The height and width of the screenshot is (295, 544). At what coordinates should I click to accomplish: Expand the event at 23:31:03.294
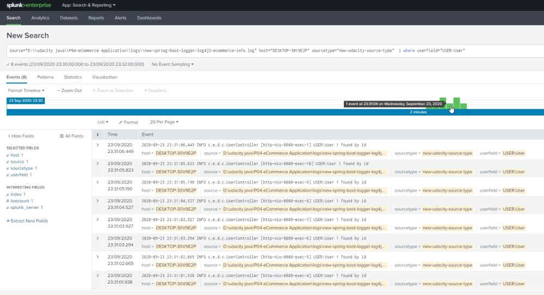tap(97, 238)
